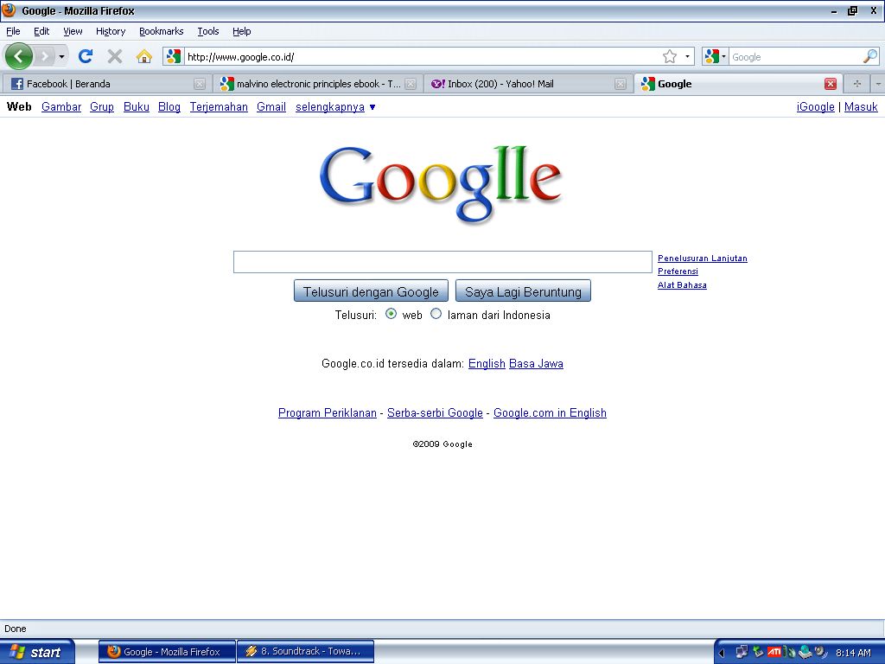Select the Soundtrack taskbar button
Viewport: 885px width, 664px height.
click(305, 652)
